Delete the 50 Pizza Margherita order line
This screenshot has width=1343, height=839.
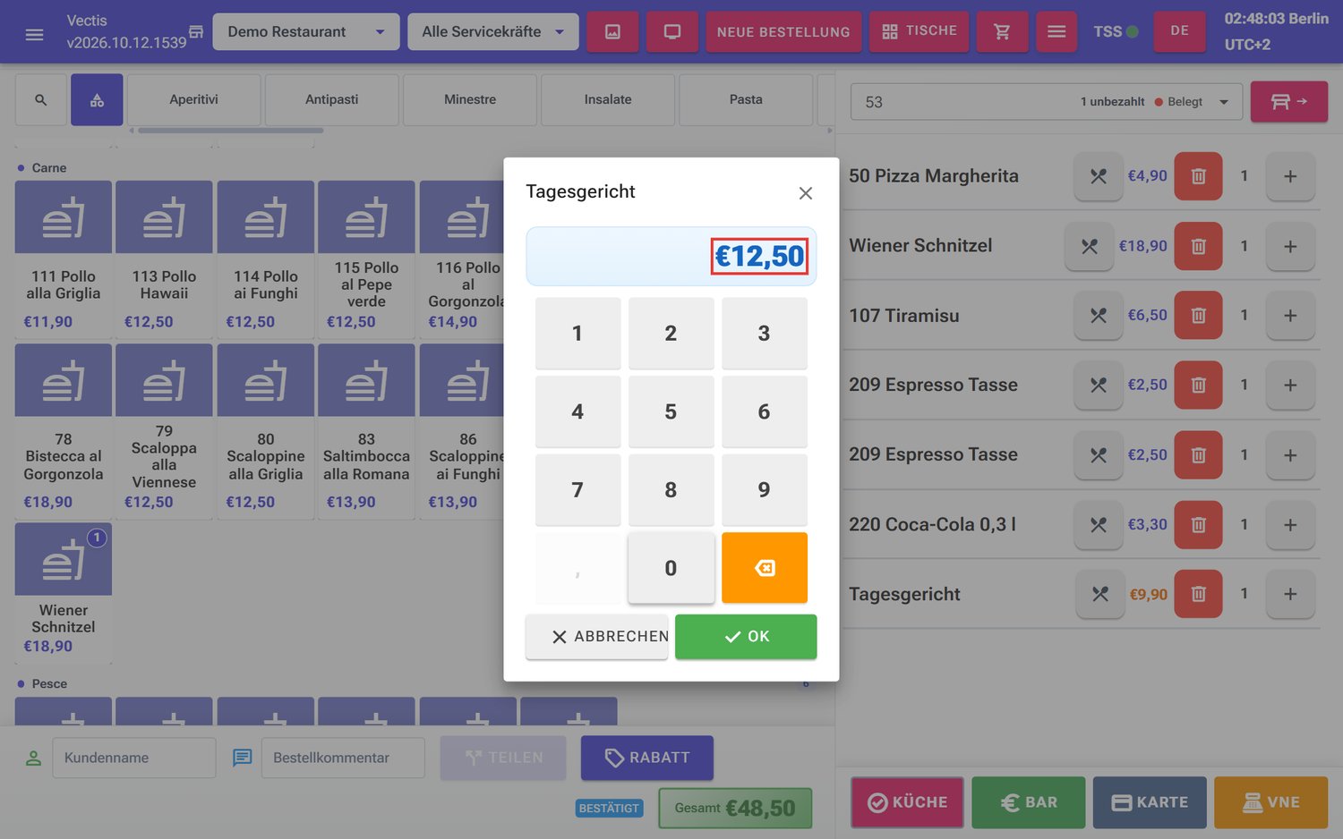click(1198, 176)
